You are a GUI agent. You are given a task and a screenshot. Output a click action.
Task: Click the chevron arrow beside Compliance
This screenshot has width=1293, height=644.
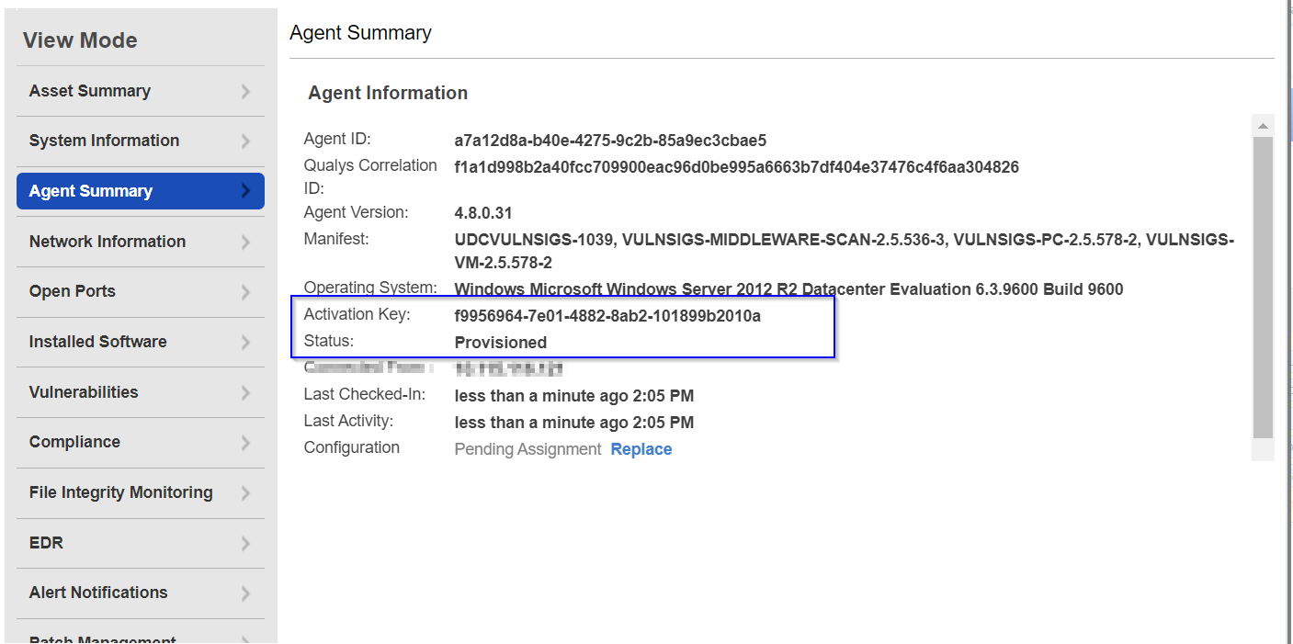[x=245, y=443]
